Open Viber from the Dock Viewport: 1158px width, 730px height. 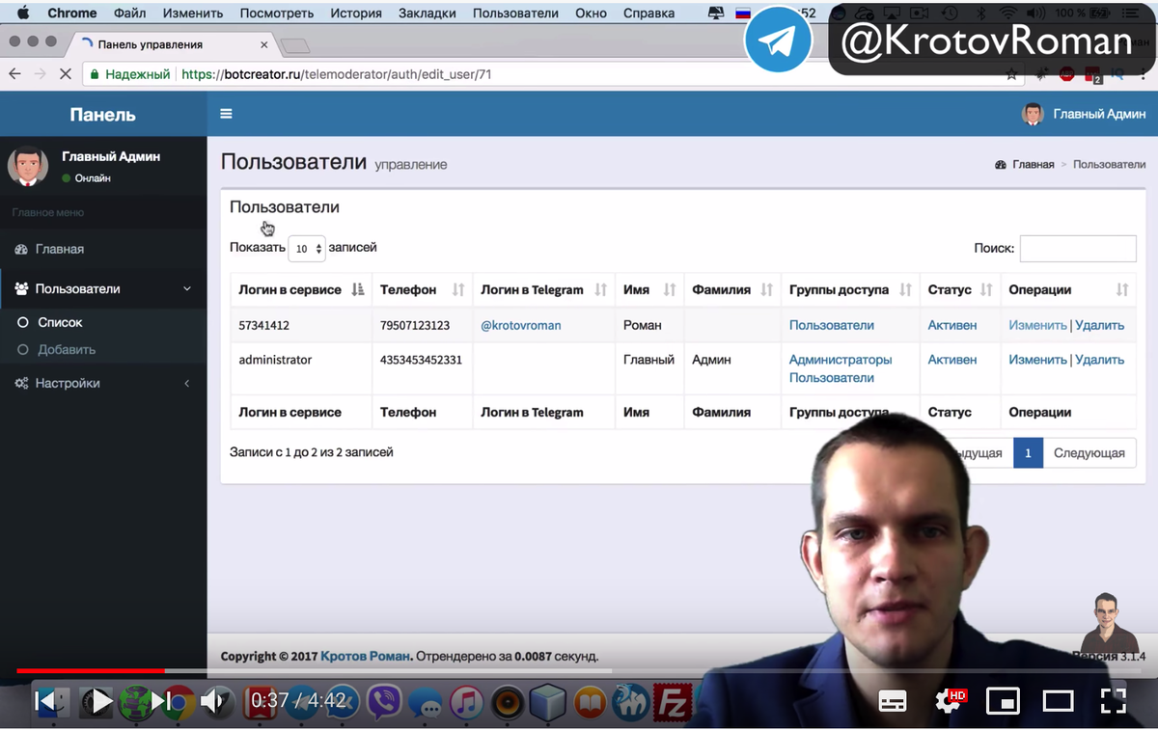click(384, 701)
